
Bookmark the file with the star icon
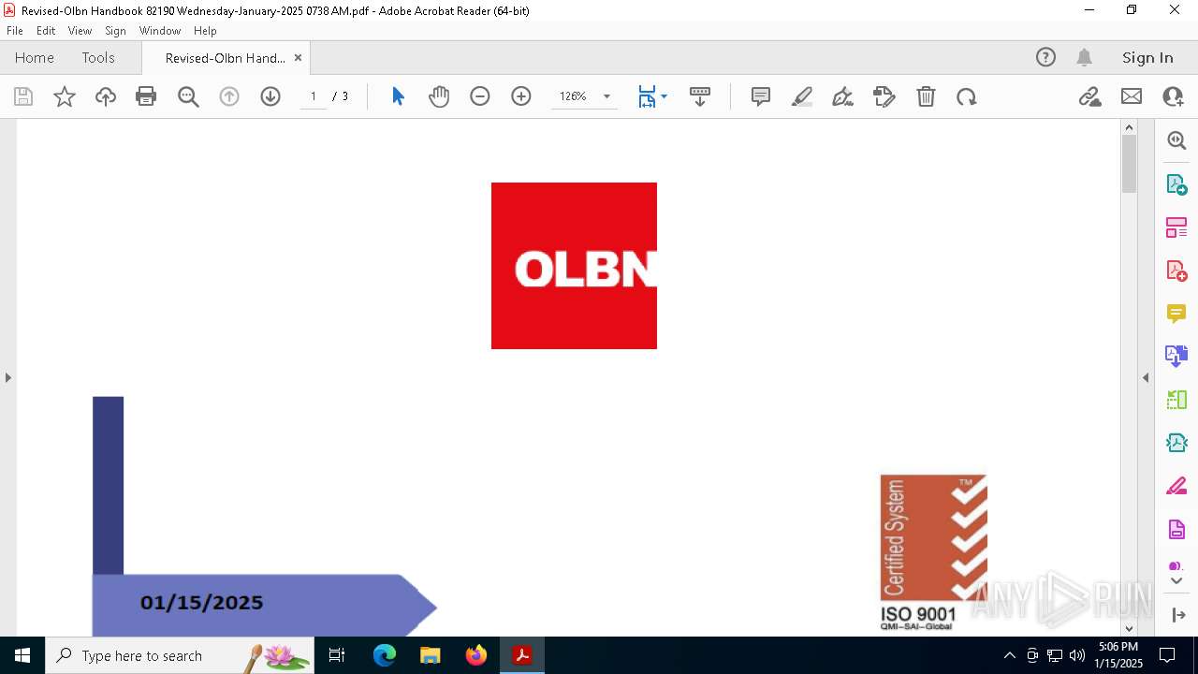(x=65, y=96)
